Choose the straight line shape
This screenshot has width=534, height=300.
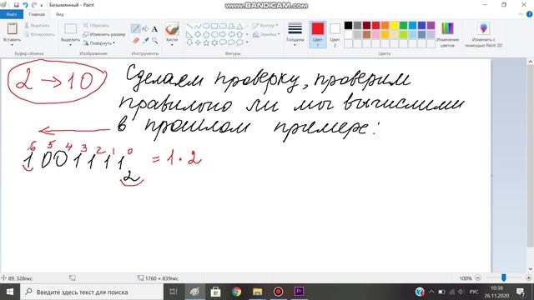click(189, 26)
